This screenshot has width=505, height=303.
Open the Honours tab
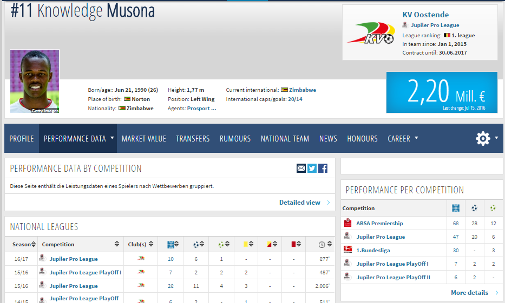(362, 138)
